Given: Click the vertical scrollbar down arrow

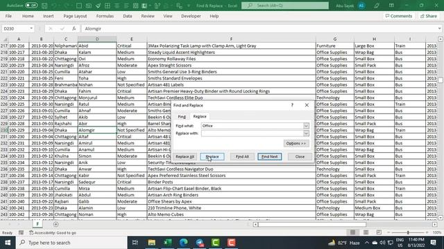Looking at the screenshot, I should point(441,218).
